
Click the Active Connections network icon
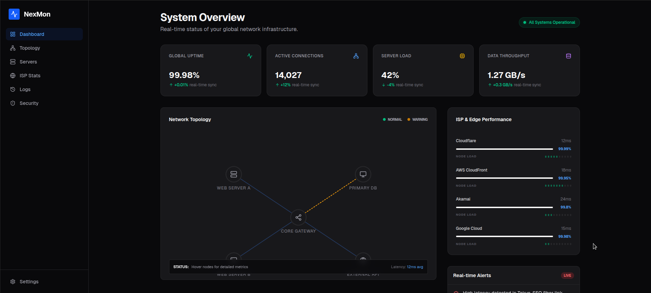[356, 56]
